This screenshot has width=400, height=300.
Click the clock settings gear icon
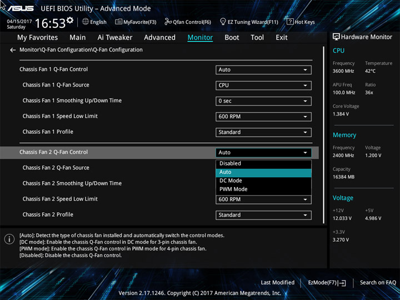[x=70, y=20]
